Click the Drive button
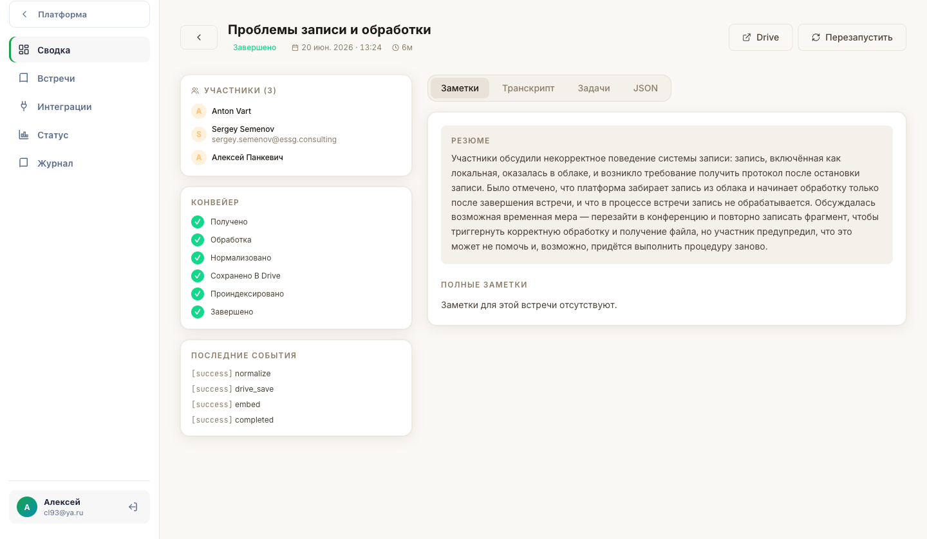Viewport: 927px width, 539px height. (x=760, y=37)
